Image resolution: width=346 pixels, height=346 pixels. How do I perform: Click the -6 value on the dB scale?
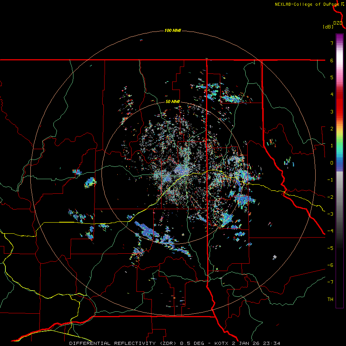click(330, 265)
